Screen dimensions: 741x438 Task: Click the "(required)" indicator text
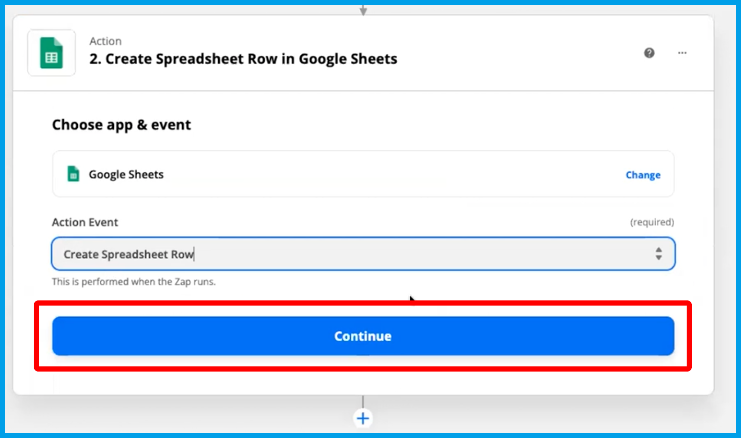[652, 222]
